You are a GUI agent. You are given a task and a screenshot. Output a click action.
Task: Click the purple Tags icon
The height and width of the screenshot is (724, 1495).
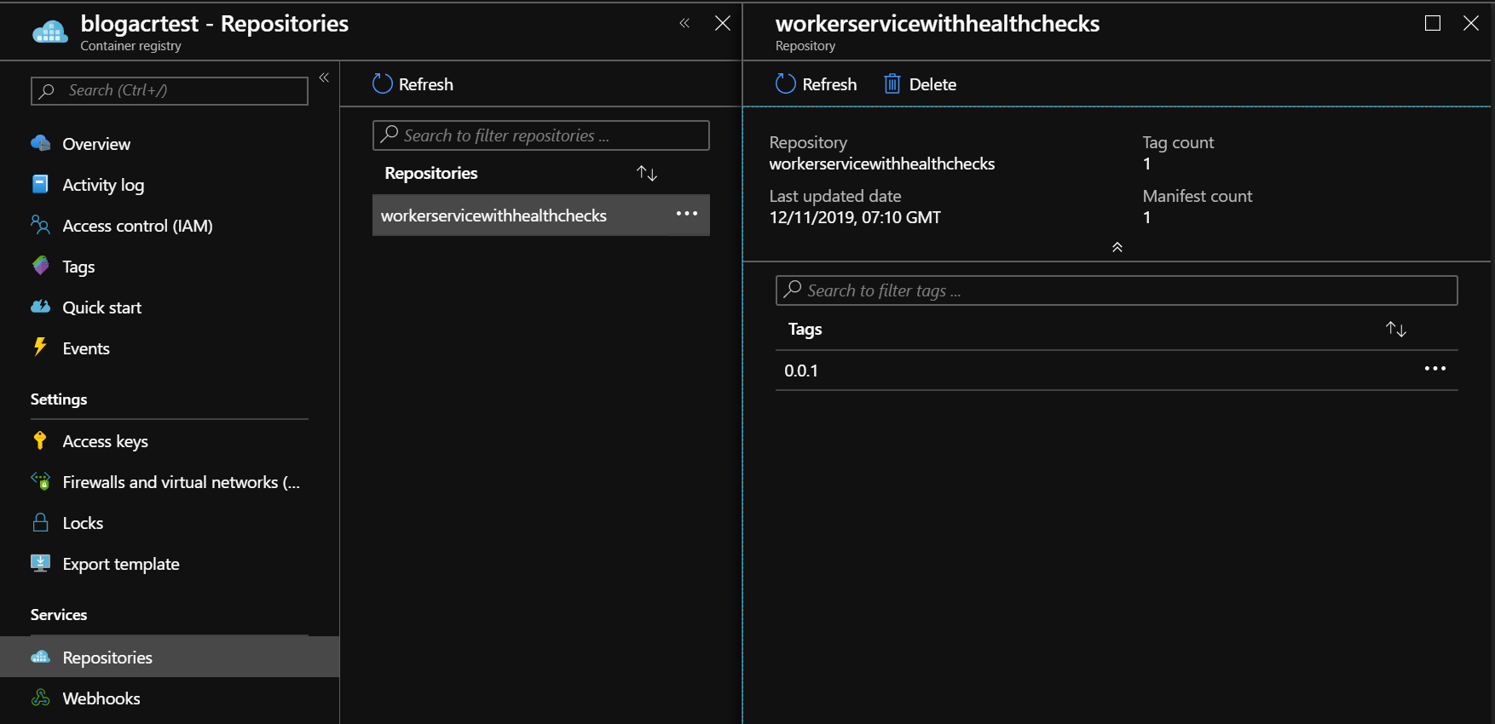pyautogui.click(x=40, y=266)
